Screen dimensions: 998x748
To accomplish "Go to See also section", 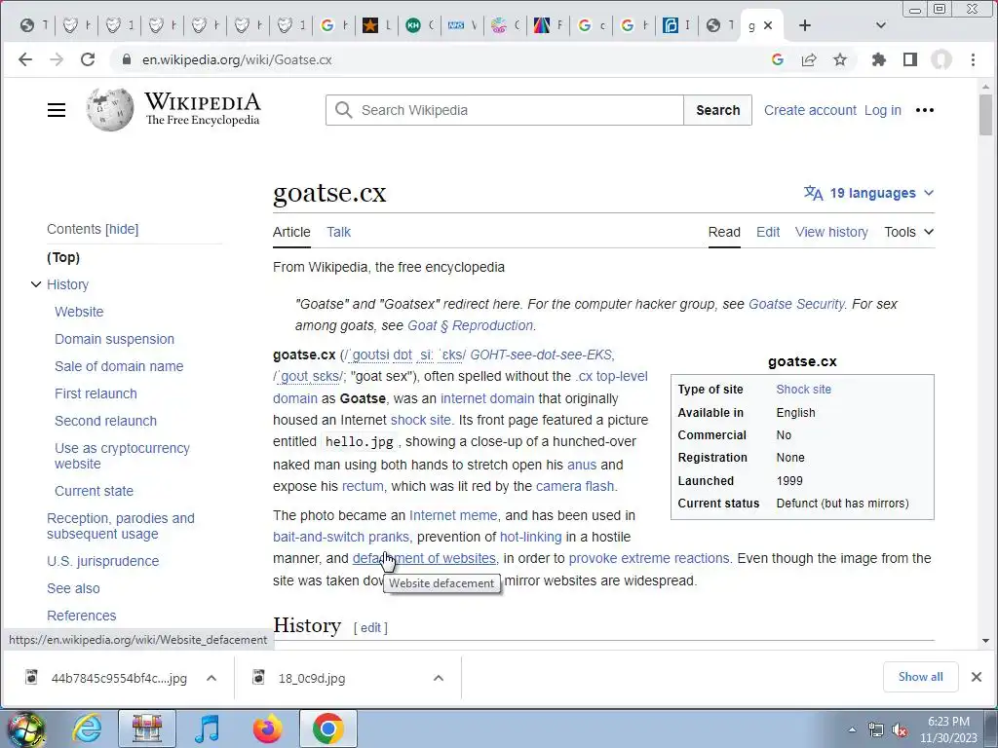I will click(x=73, y=588).
